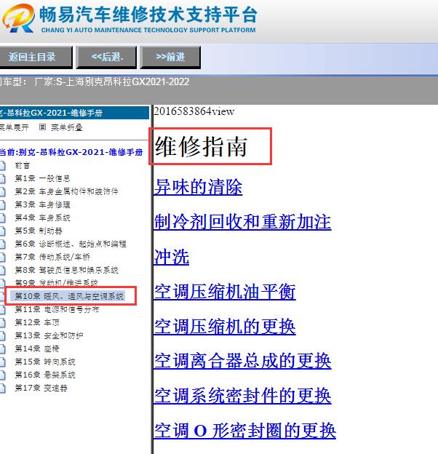Click the page icon beside 第16章 悬架系统
Image resolution: width=438 pixels, height=454 pixels.
click(x=2, y=375)
